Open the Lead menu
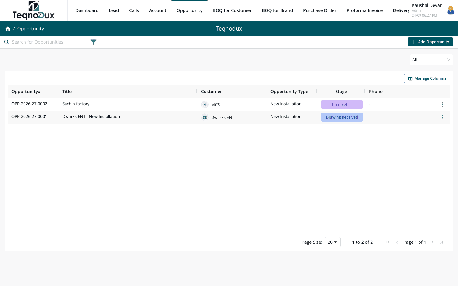The width and height of the screenshot is (458, 286). click(114, 10)
